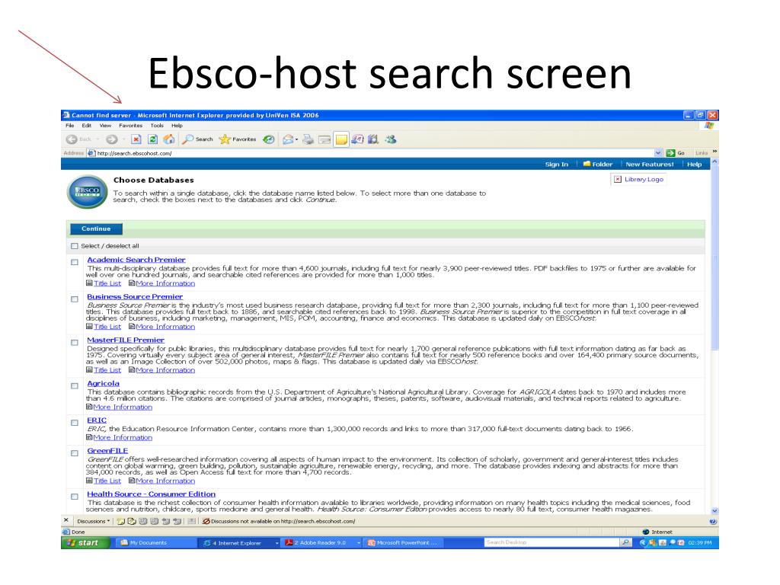Click the Home page icon
Screen dimensions: 780x585
pos(169,140)
